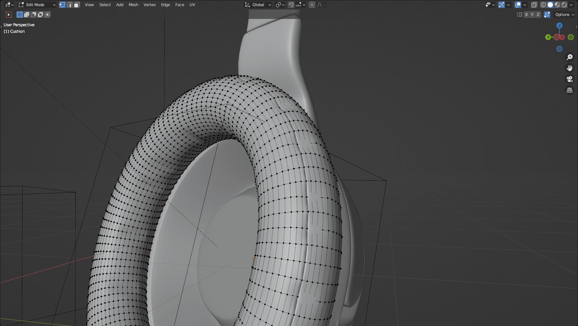Viewport: 578px width, 326px height.
Task: Open proportional editing falloff menu
Action: click(x=321, y=5)
